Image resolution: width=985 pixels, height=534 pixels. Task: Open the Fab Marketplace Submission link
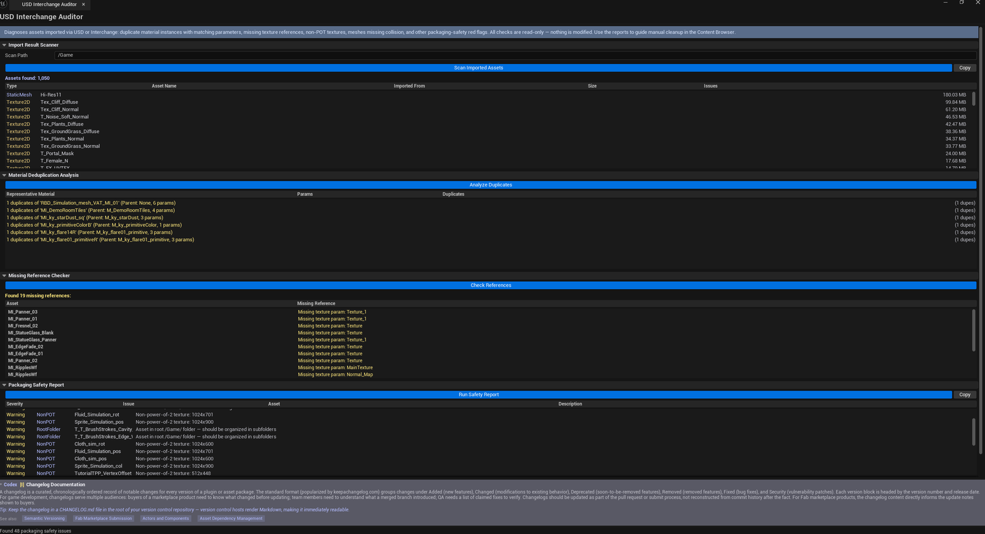tap(103, 519)
